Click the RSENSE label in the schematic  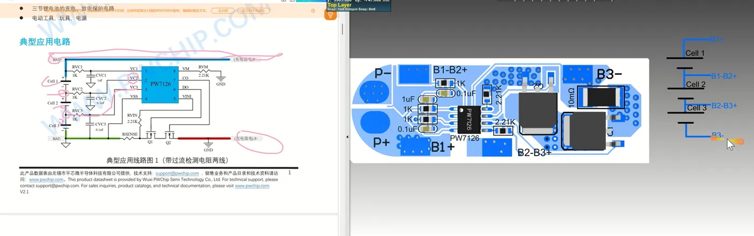tap(129, 134)
